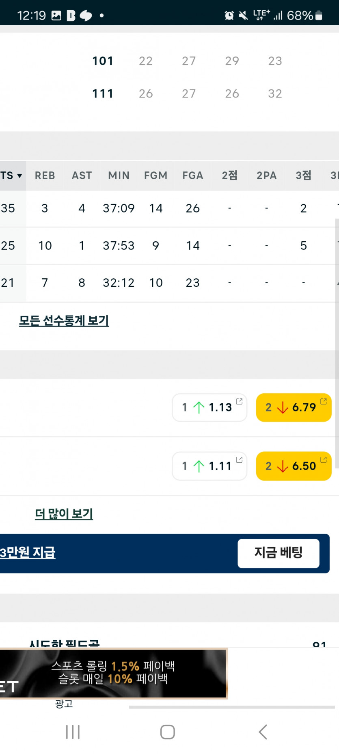Open the 더 많이 보기 link

tap(64, 514)
